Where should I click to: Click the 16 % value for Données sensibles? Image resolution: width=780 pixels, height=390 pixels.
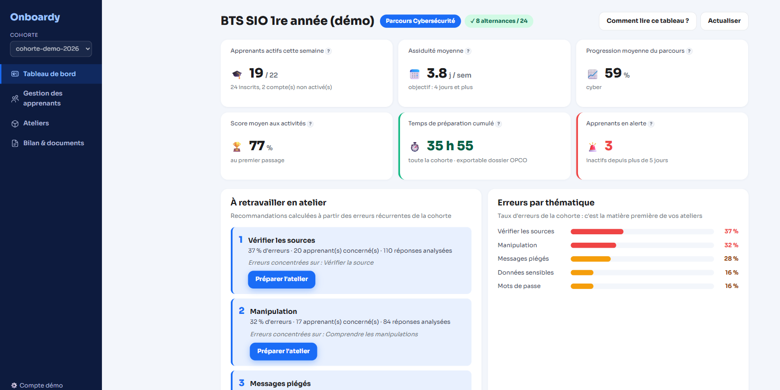[731, 273]
